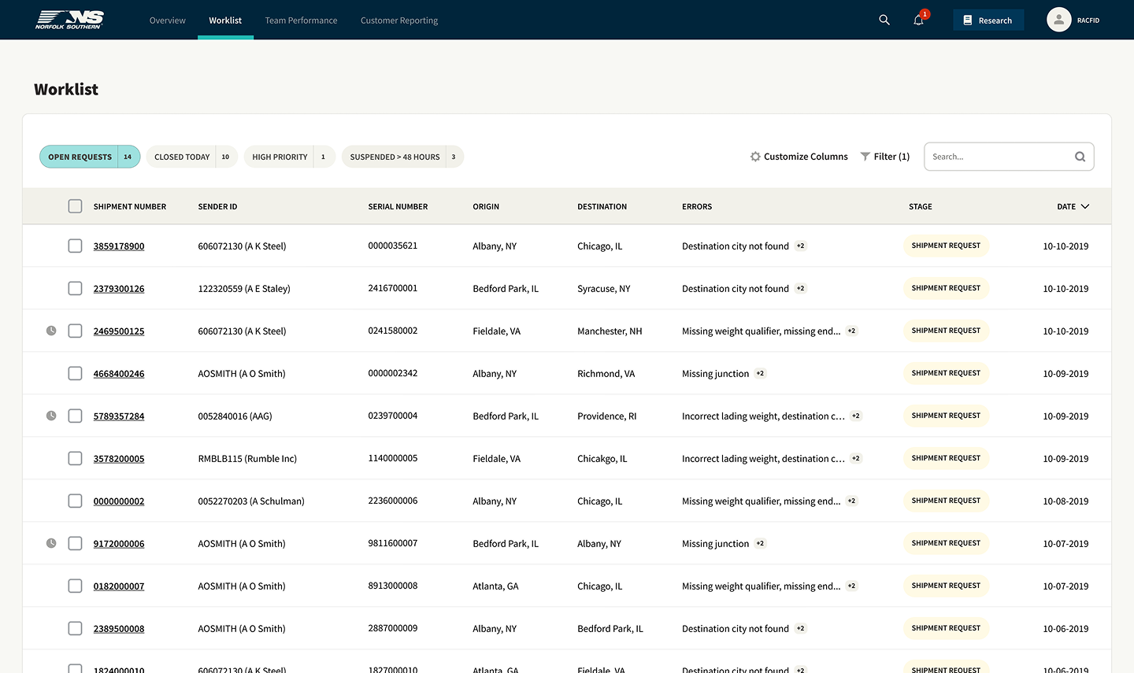Open the Team Performance tab
The image size is (1134, 673).
[x=301, y=20]
